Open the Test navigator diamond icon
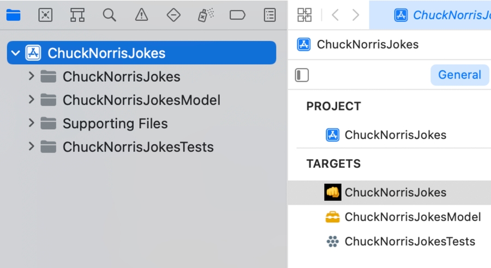This screenshot has height=268, width=491. (x=173, y=15)
